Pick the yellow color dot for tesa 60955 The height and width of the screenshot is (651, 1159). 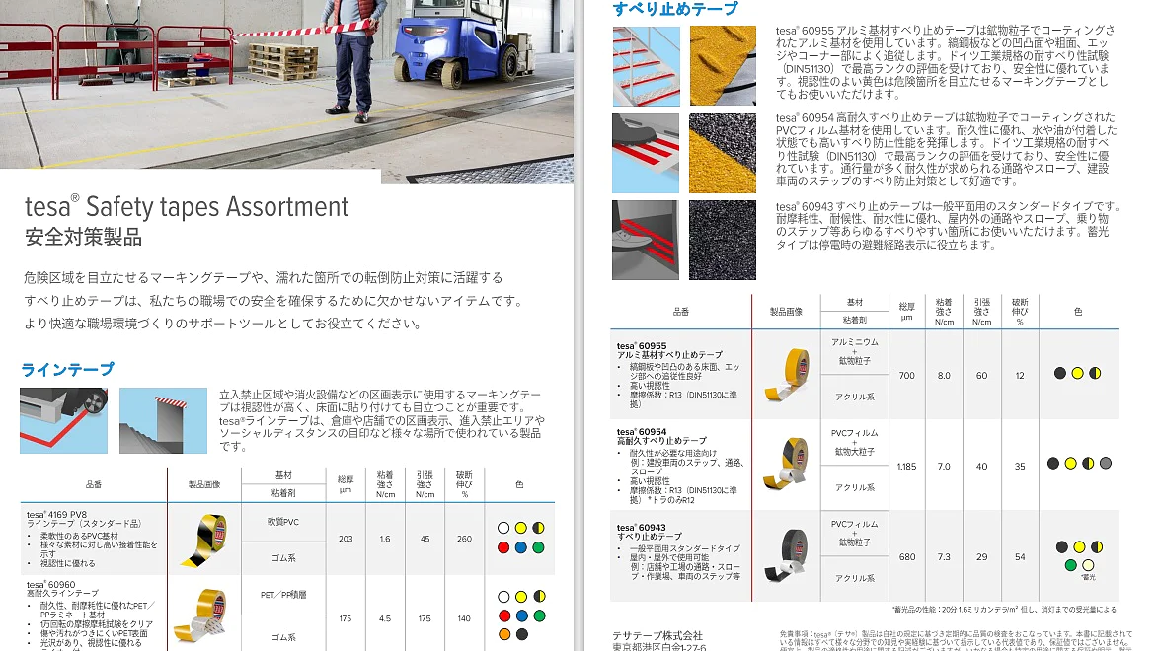click(1078, 373)
